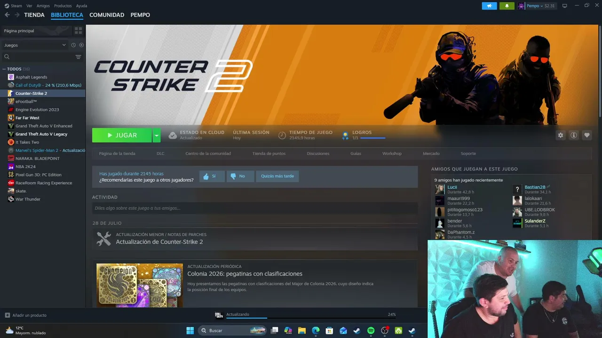Add Counter-Strike 2 to favorites heart
Screen dimensions: 602x338
(587, 135)
